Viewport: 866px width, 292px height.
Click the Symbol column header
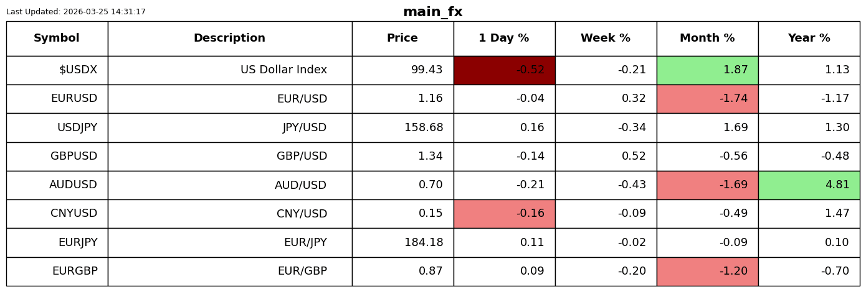(57, 39)
